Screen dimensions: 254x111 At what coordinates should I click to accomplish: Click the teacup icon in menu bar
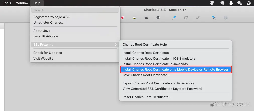click(x=212, y=3)
